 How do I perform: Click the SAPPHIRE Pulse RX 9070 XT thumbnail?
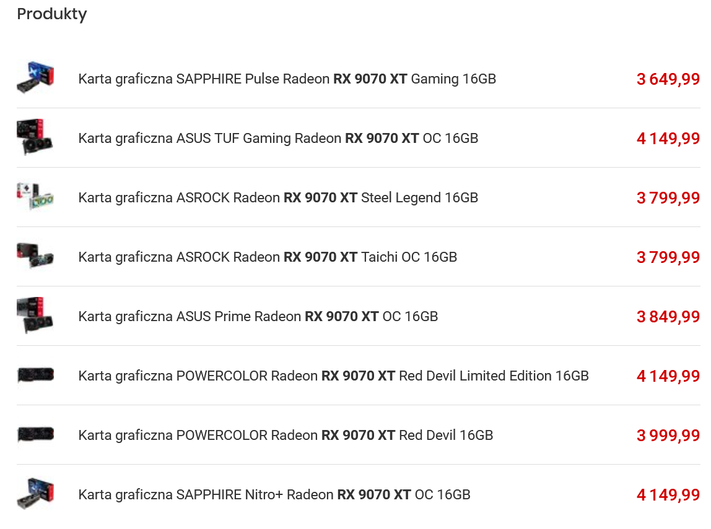click(35, 78)
